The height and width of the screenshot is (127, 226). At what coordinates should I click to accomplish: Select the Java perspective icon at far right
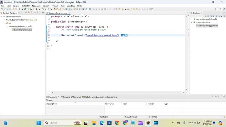[224, 9]
